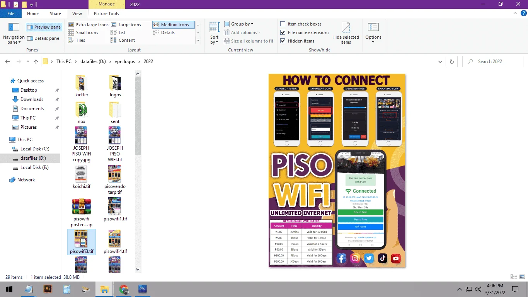Click vpn logos in the address breadcrumb
Image resolution: width=528 pixels, height=297 pixels.
(x=124, y=61)
